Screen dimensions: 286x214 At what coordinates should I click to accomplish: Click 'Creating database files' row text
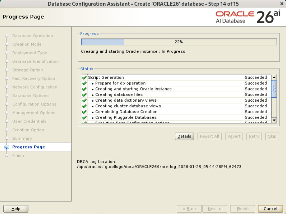119,95
